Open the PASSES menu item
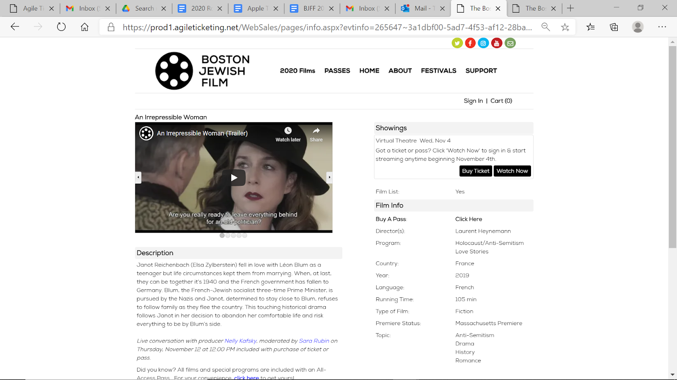This screenshot has height=380, width=677. 337,71
